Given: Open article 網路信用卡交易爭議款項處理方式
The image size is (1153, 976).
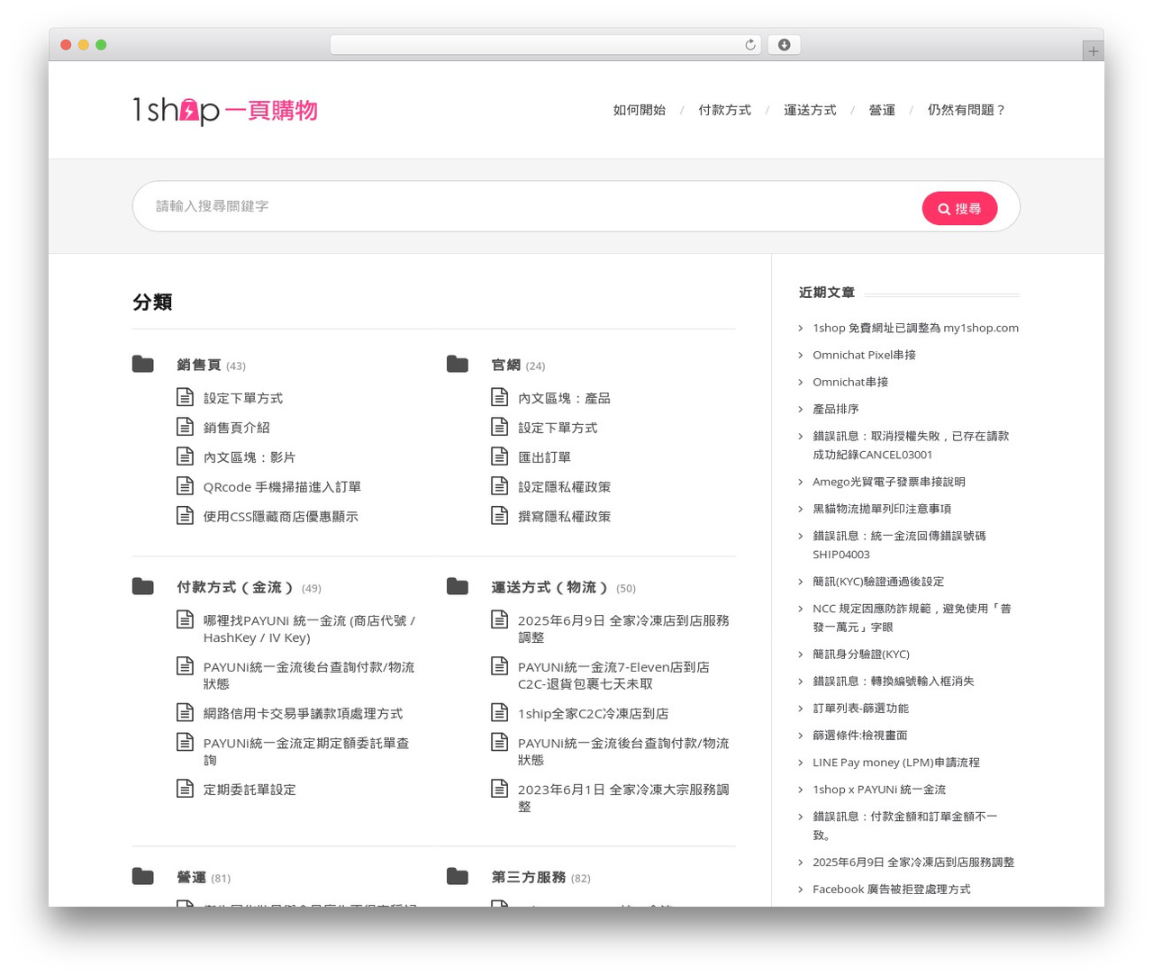Looking at the screenshot, I should coord(303,713).
